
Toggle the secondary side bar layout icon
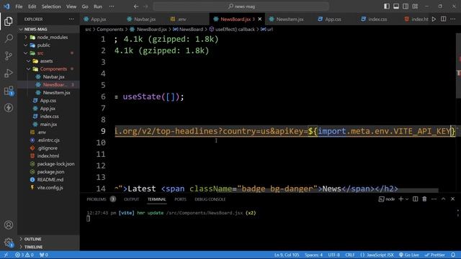pyautogui.click(x=406, y=6)
